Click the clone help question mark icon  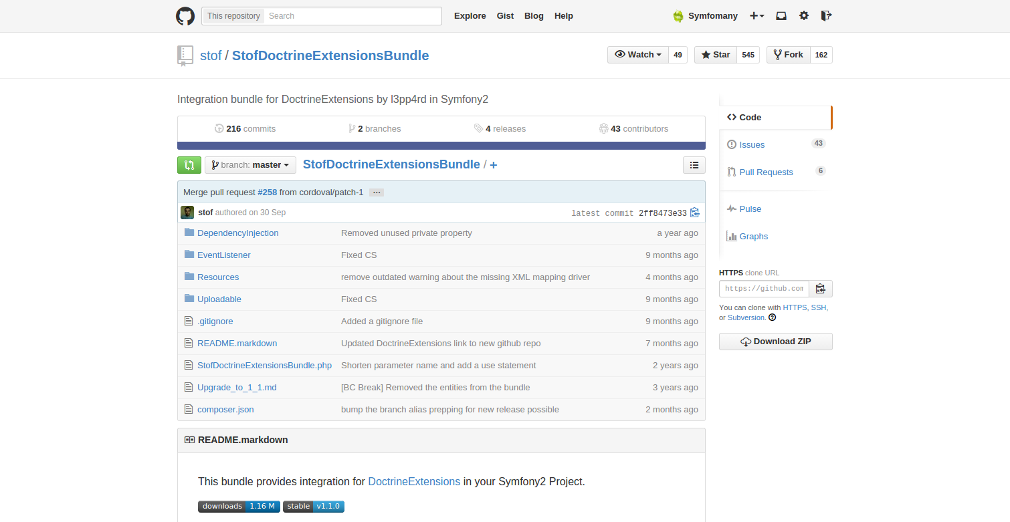[x=773, y=317]
